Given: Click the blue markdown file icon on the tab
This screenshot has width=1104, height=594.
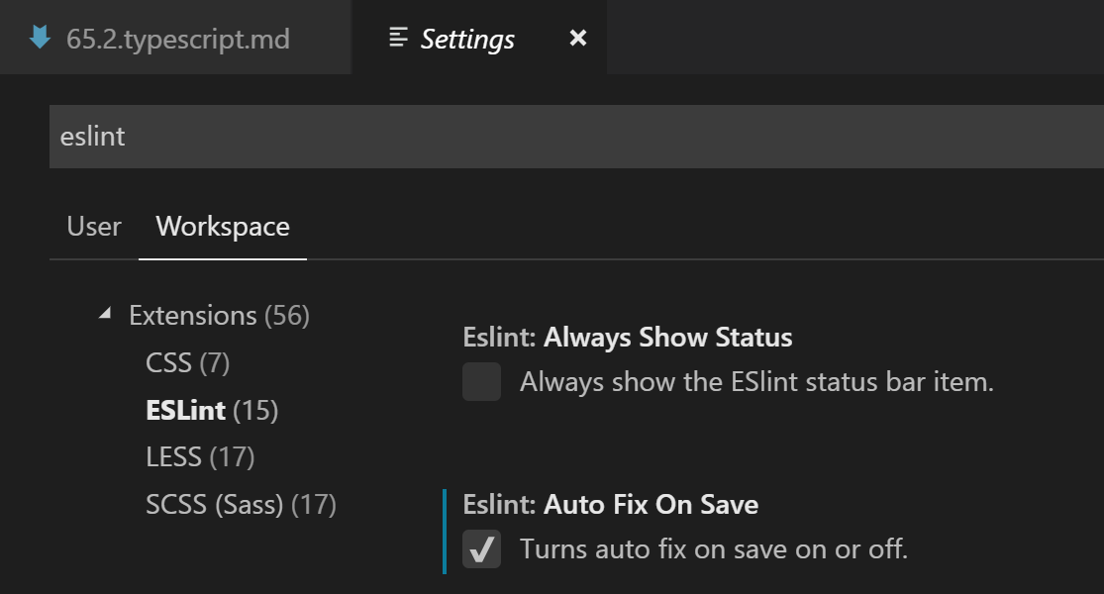Looking at the screenshot, I should pos(41,39).
